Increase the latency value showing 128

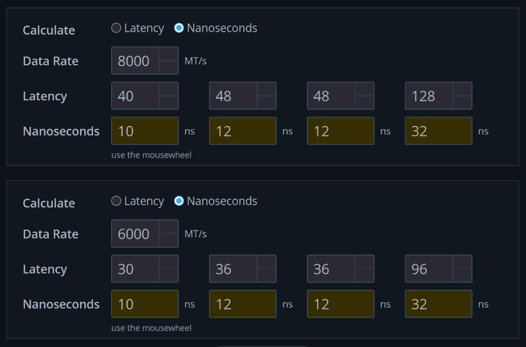coord(462,90)
